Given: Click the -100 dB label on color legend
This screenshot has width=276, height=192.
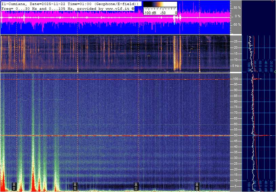Looking at the screenshot, I should [149, 13].
